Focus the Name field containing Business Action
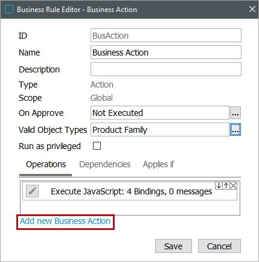The height and width of the screenshot is (262, 259). [x=166, y=53]
